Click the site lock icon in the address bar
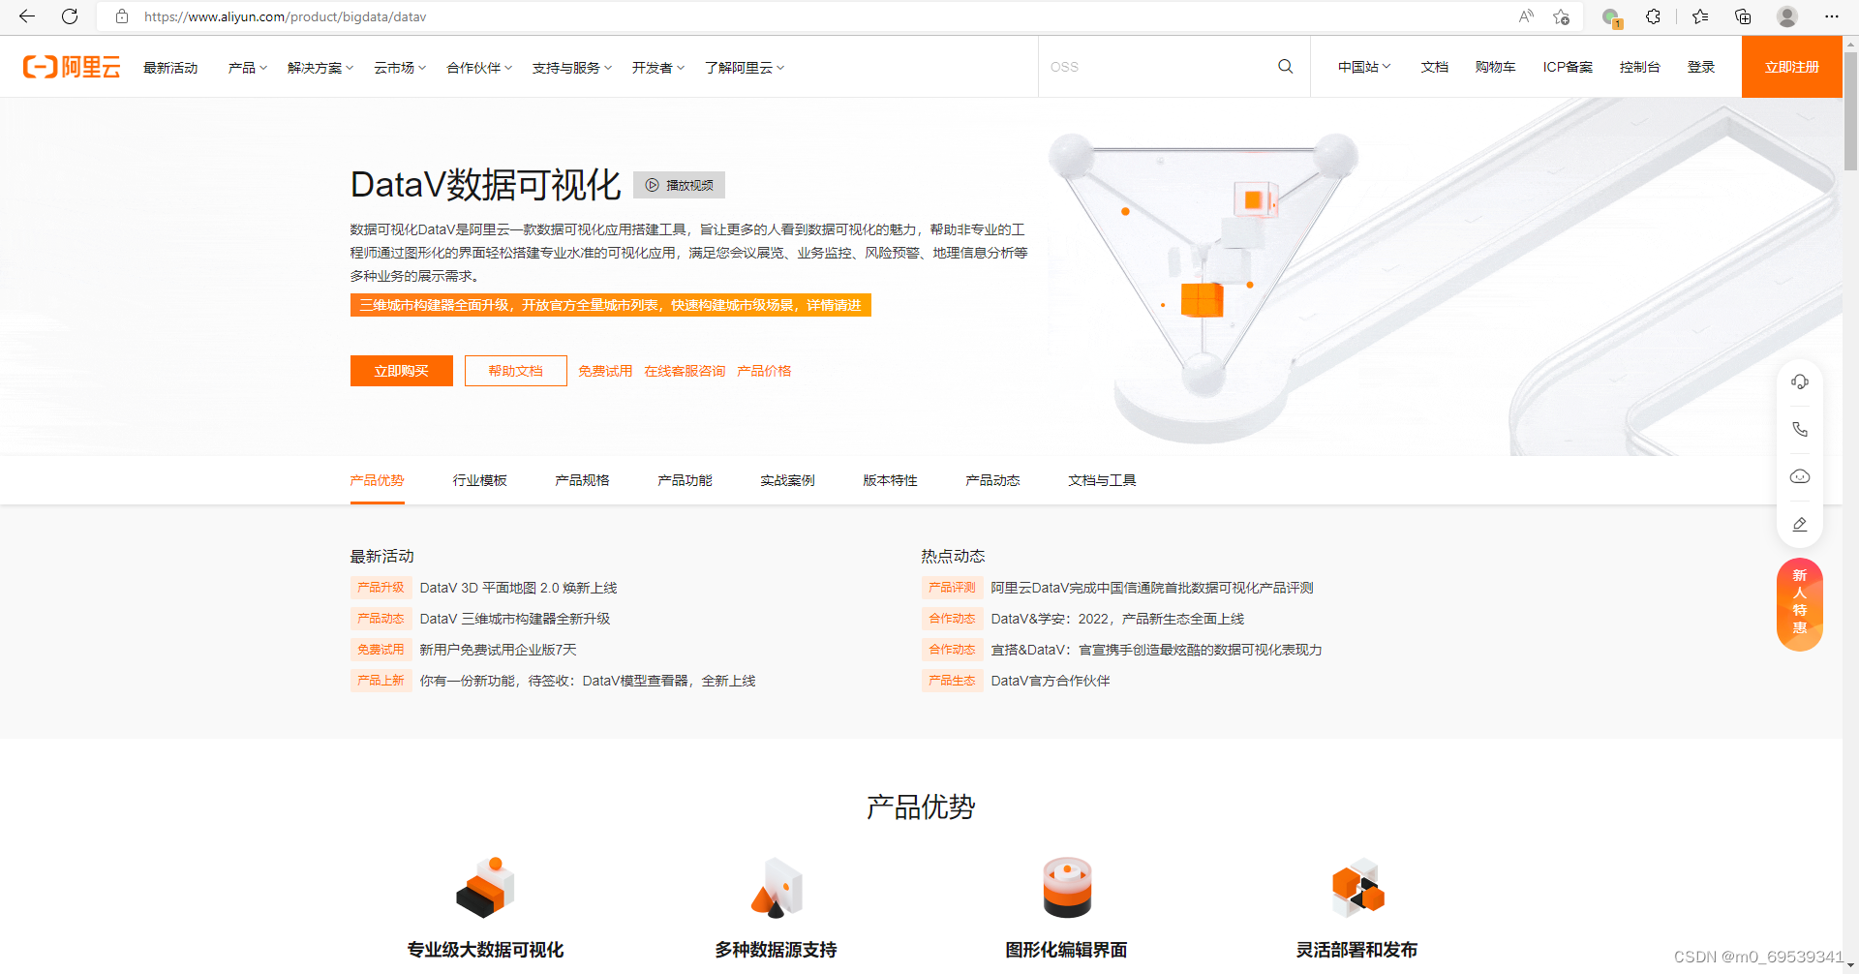Viewport: 1859px width, 974px height. 122,16
